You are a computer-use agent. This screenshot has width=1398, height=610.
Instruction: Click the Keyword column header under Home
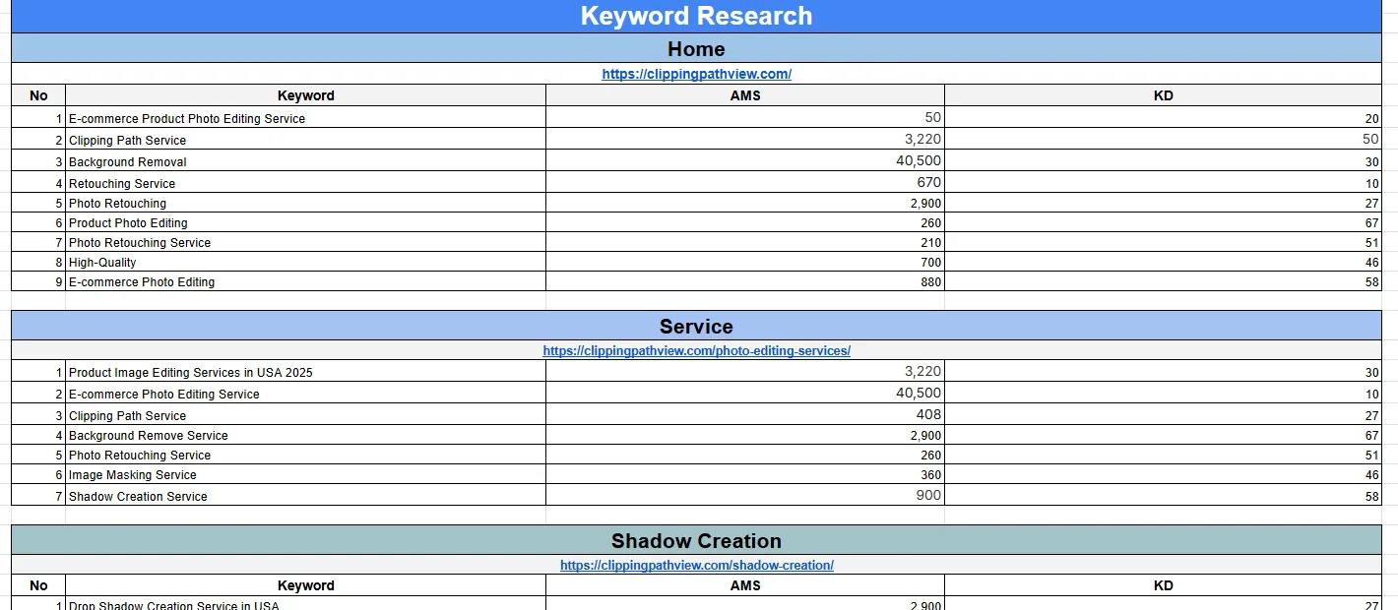(x=305, y=95)
